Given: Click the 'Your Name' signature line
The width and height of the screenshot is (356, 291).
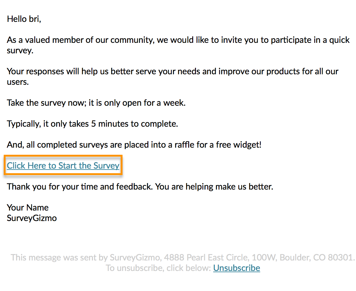Looking at the screenshot, I should tap(28, 207).
